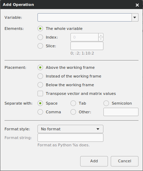Open the Variable dropdown arrow

[x=135, y=17]
